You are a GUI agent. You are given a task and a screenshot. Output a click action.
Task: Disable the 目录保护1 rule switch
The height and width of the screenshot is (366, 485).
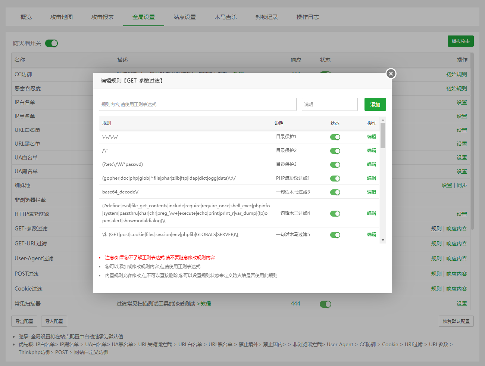(x=335, y=137)
